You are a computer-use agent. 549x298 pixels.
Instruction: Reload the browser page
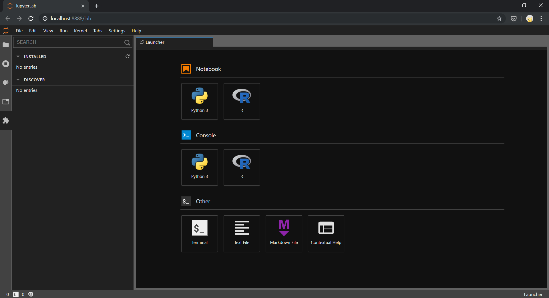(31, 19)
